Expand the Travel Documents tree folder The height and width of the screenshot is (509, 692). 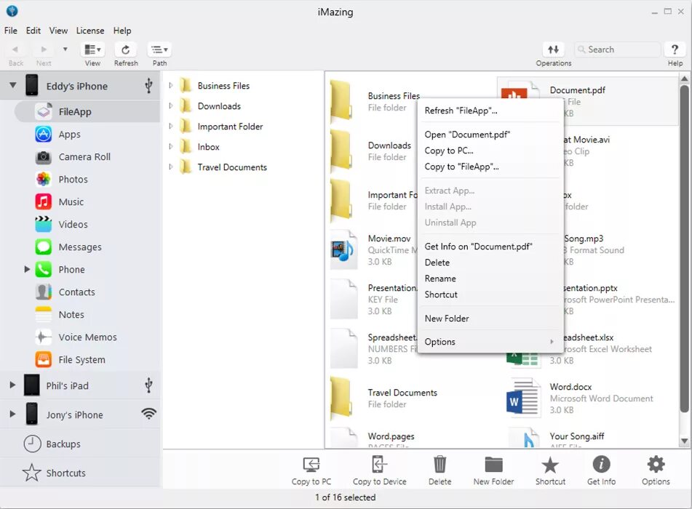[x=170, y=167]
